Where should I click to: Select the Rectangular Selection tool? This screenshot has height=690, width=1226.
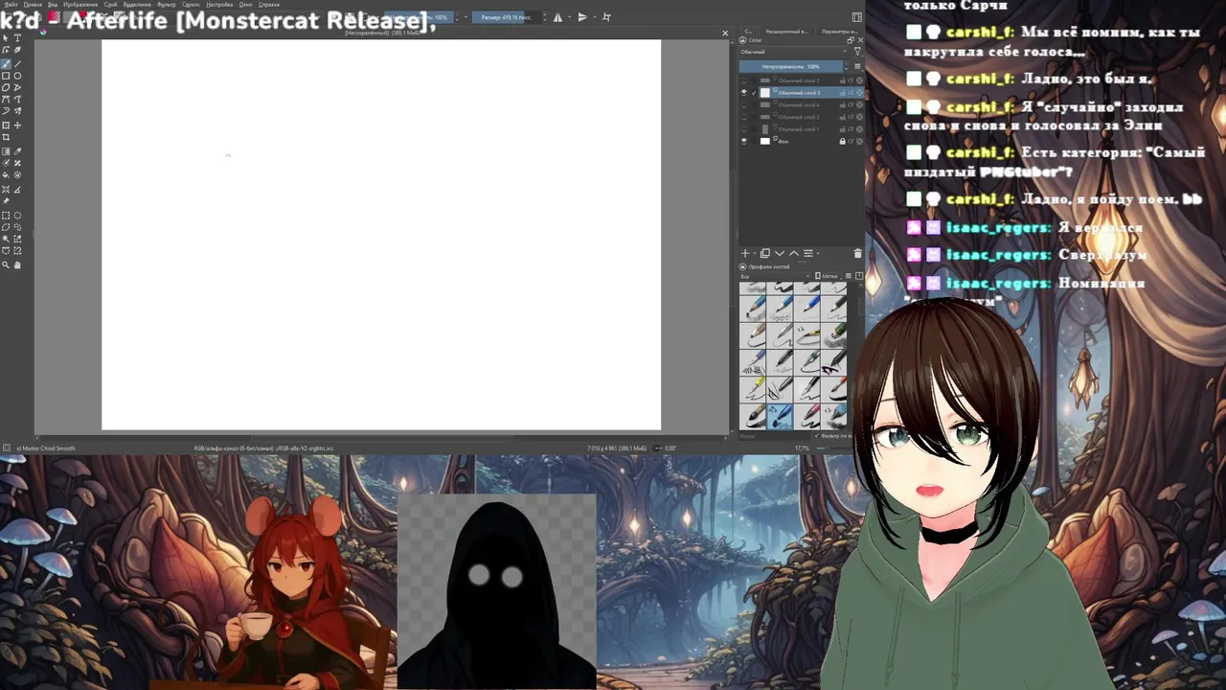click(6, 216)
